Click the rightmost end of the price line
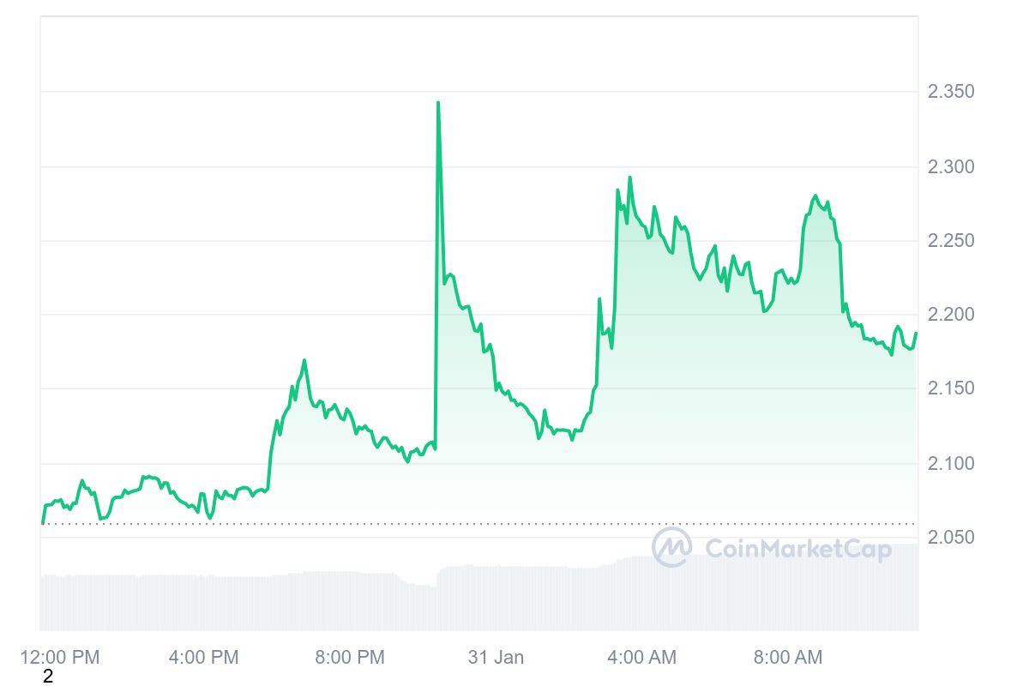This screenshot has height=686, width=1029. click(916, 333)
